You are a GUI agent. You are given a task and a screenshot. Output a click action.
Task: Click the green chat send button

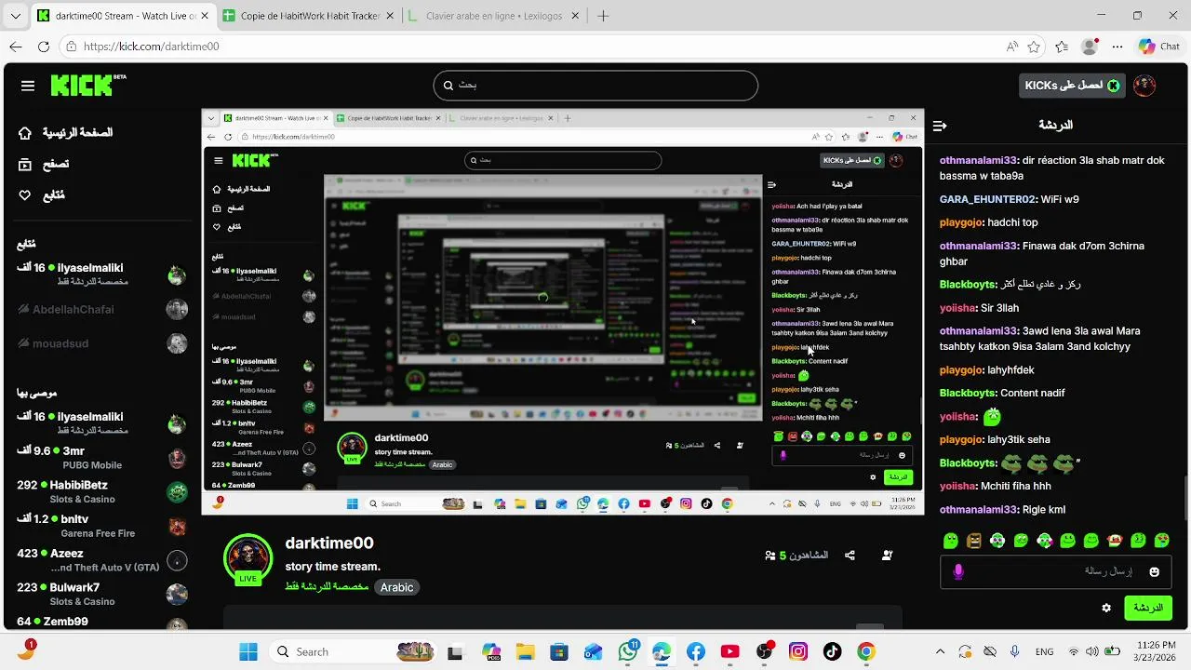click(1147, 608)
